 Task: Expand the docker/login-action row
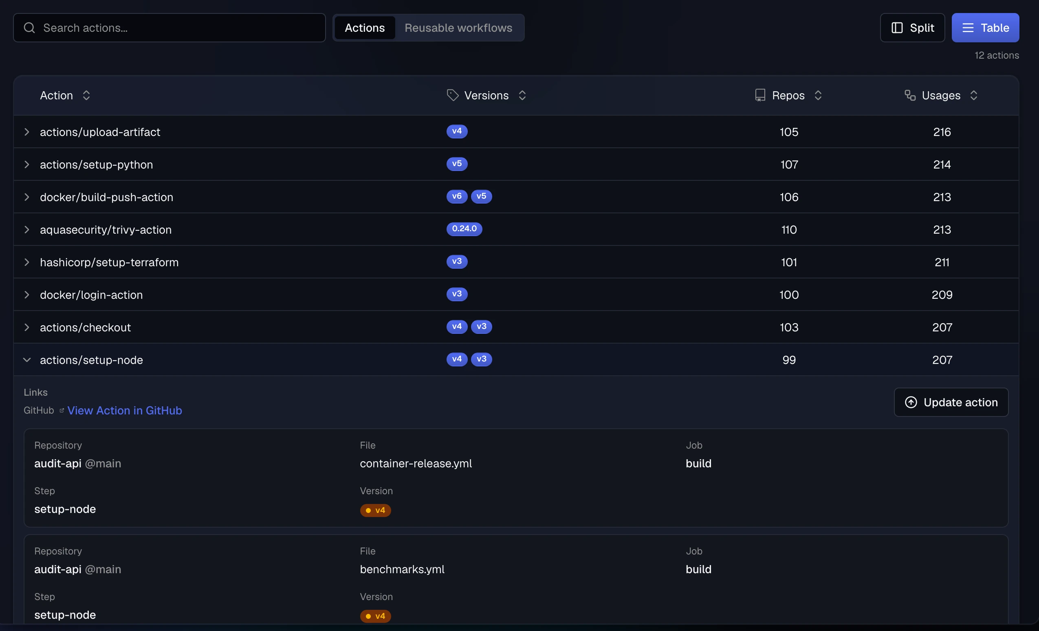click(26, 295)
